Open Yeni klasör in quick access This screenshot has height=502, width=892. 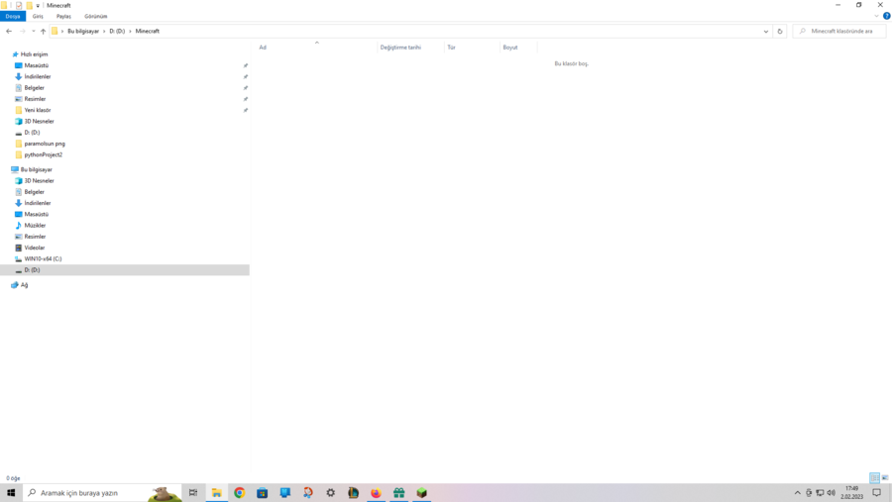tap(38, 110)
